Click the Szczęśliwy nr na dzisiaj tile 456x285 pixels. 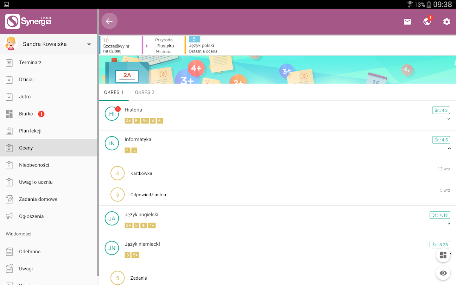(x=121, y=45)
